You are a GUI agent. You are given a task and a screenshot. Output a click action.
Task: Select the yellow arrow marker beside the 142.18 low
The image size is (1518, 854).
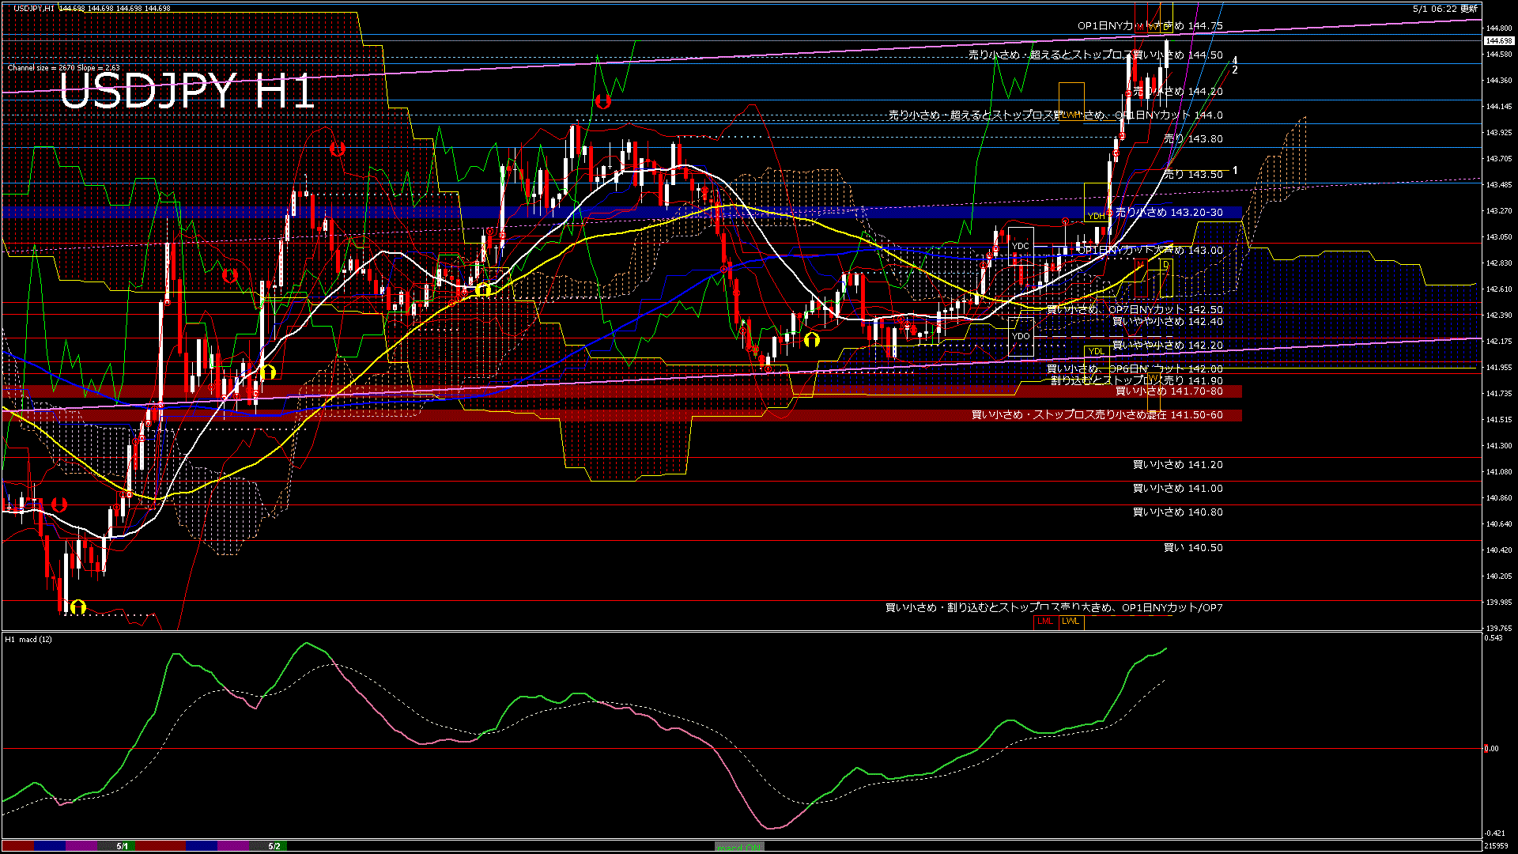tap(812, 340)
